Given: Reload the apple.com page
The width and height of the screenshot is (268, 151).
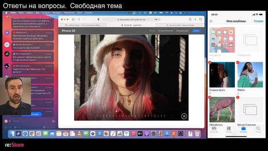Looking at the screenshot, I should pyautogui.click(x=159, y=20).
